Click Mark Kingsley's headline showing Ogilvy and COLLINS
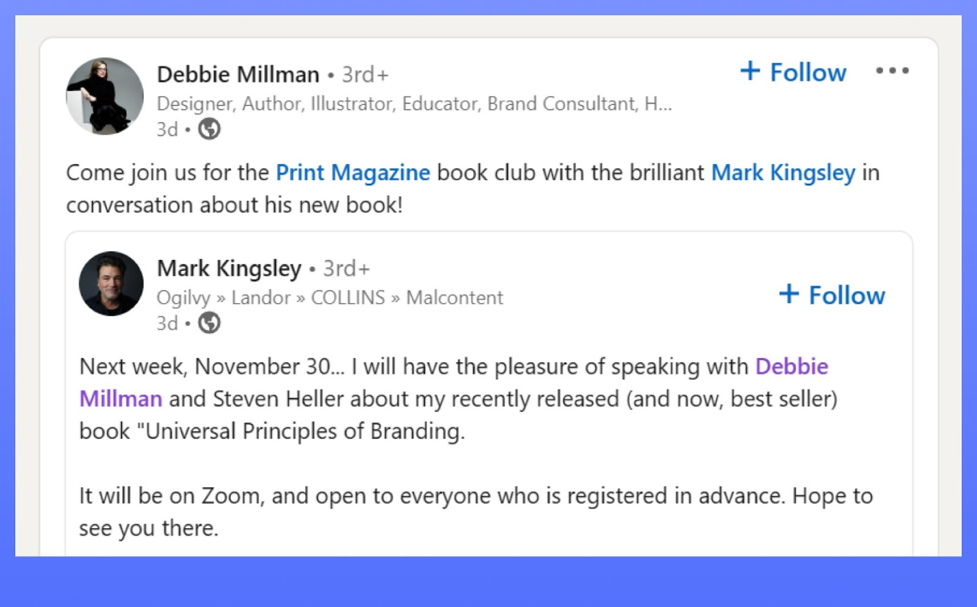Viewport: 977px width, 607px height. click(x=329, y=297)
